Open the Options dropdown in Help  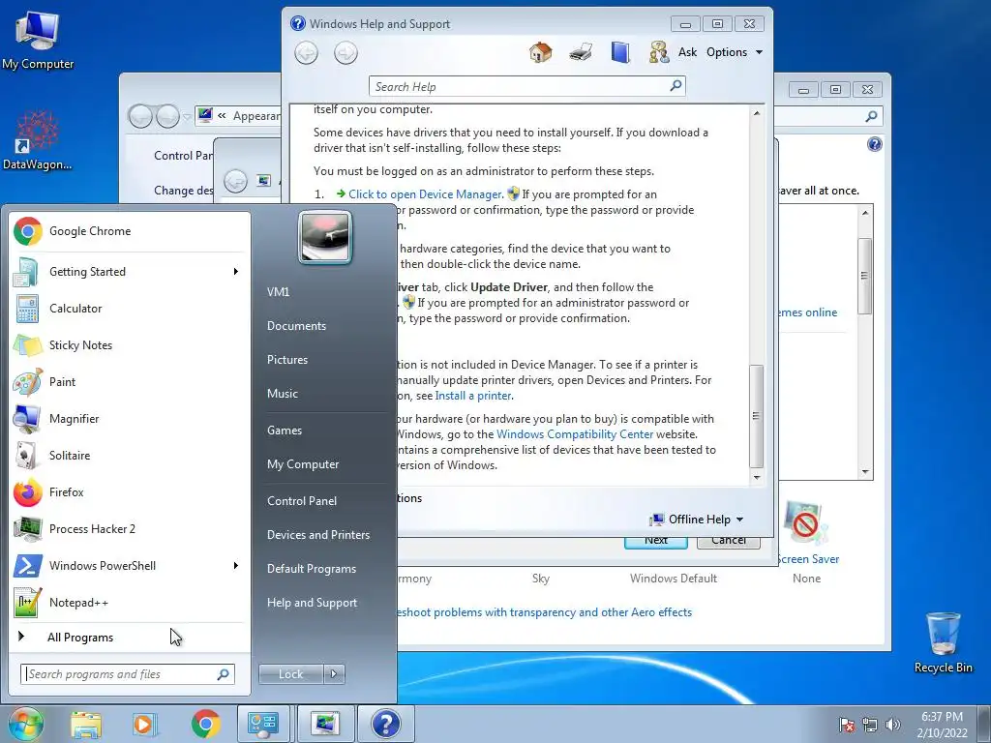735,52
